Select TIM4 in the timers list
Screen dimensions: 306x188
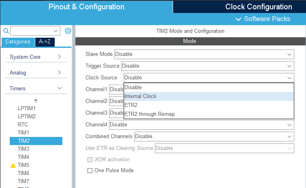click(x=23, y=157)
